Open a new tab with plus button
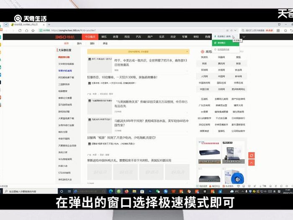Viewport: 293px width, 220px height. tap(49, 24)
